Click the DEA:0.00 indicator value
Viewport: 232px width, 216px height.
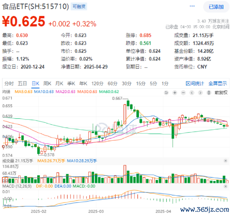63,186
